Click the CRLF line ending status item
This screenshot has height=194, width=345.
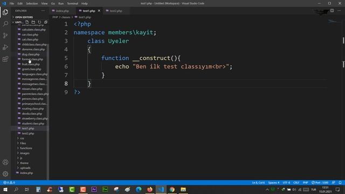(x=296, y=183)
